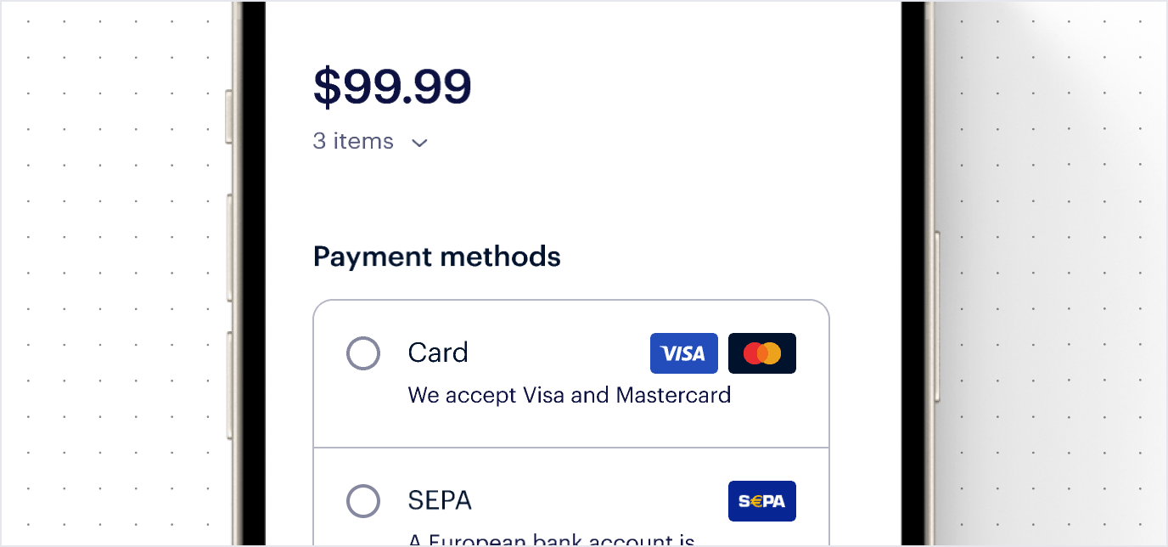This screenshot has height=547, width=1168.
Task: Click the European bank account description
Action: click(552, 540)
